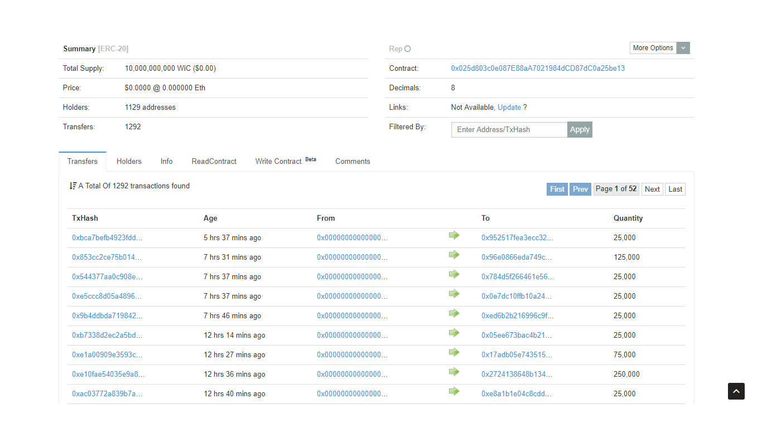The height and width of the screenshot is (428, 762).
Task: Open the Info tab
Action: (x=167, y=162)
